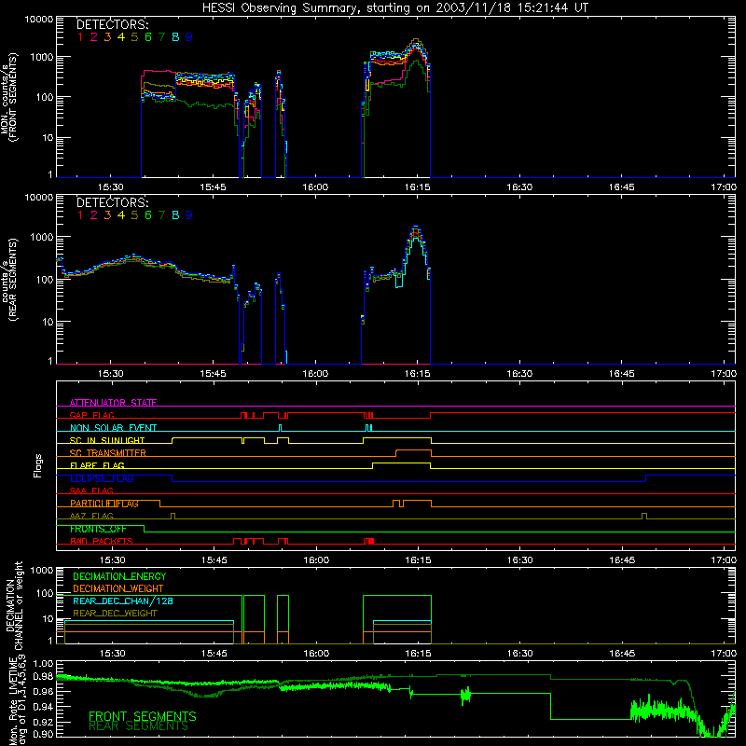Select detector 7 in rear segments legend
Screen dimensions: 746x746
coord(161,215)
